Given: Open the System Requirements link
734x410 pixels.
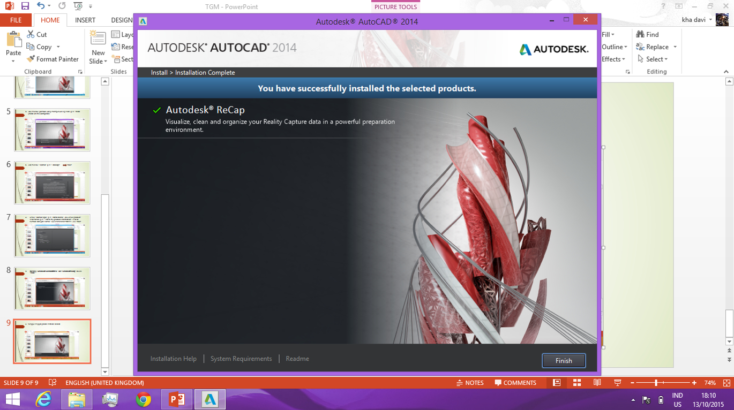Looking at the screenshot, I should coord(241,359).
